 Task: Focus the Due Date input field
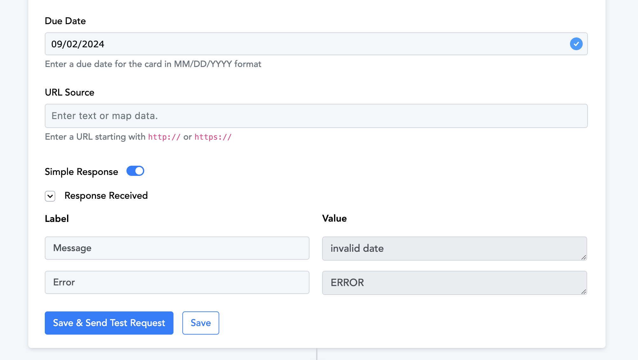click(x=316, y=44)
